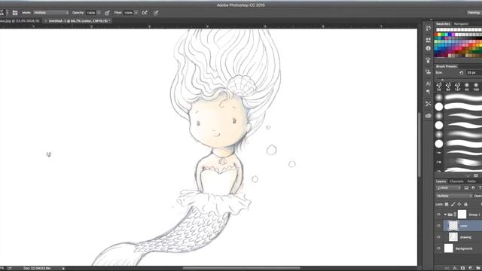Select the Swatches tab
Image resolution: width=482 pixels, height=271 pixels.
click(x=443, y=24)
